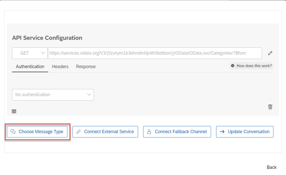Image resolution: width=286 pixels, height=175 pixels.
Task: Open the 'How does this work?' help text
Action: (254, 66)
